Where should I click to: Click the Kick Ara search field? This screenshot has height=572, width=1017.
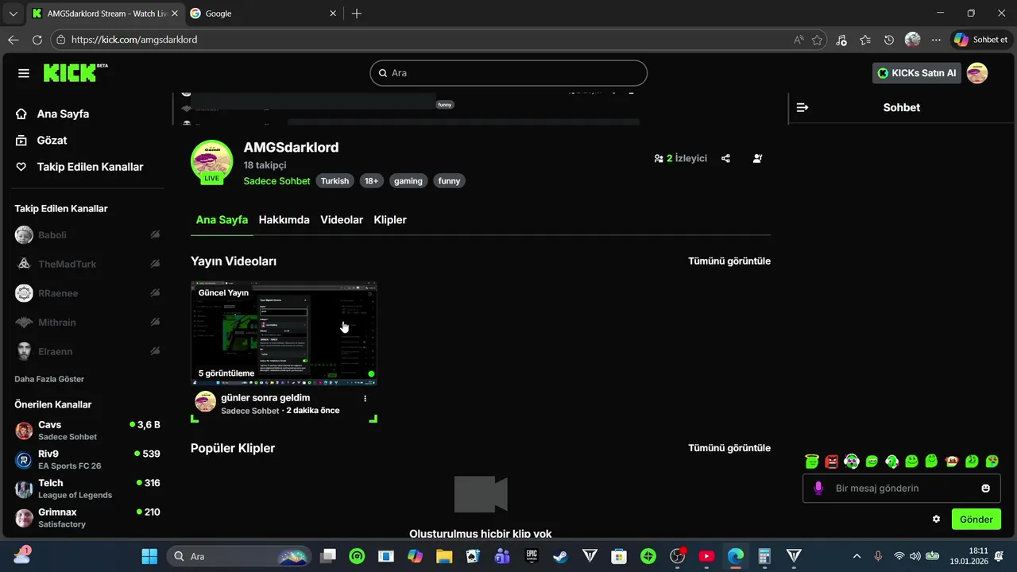[508, 73]
